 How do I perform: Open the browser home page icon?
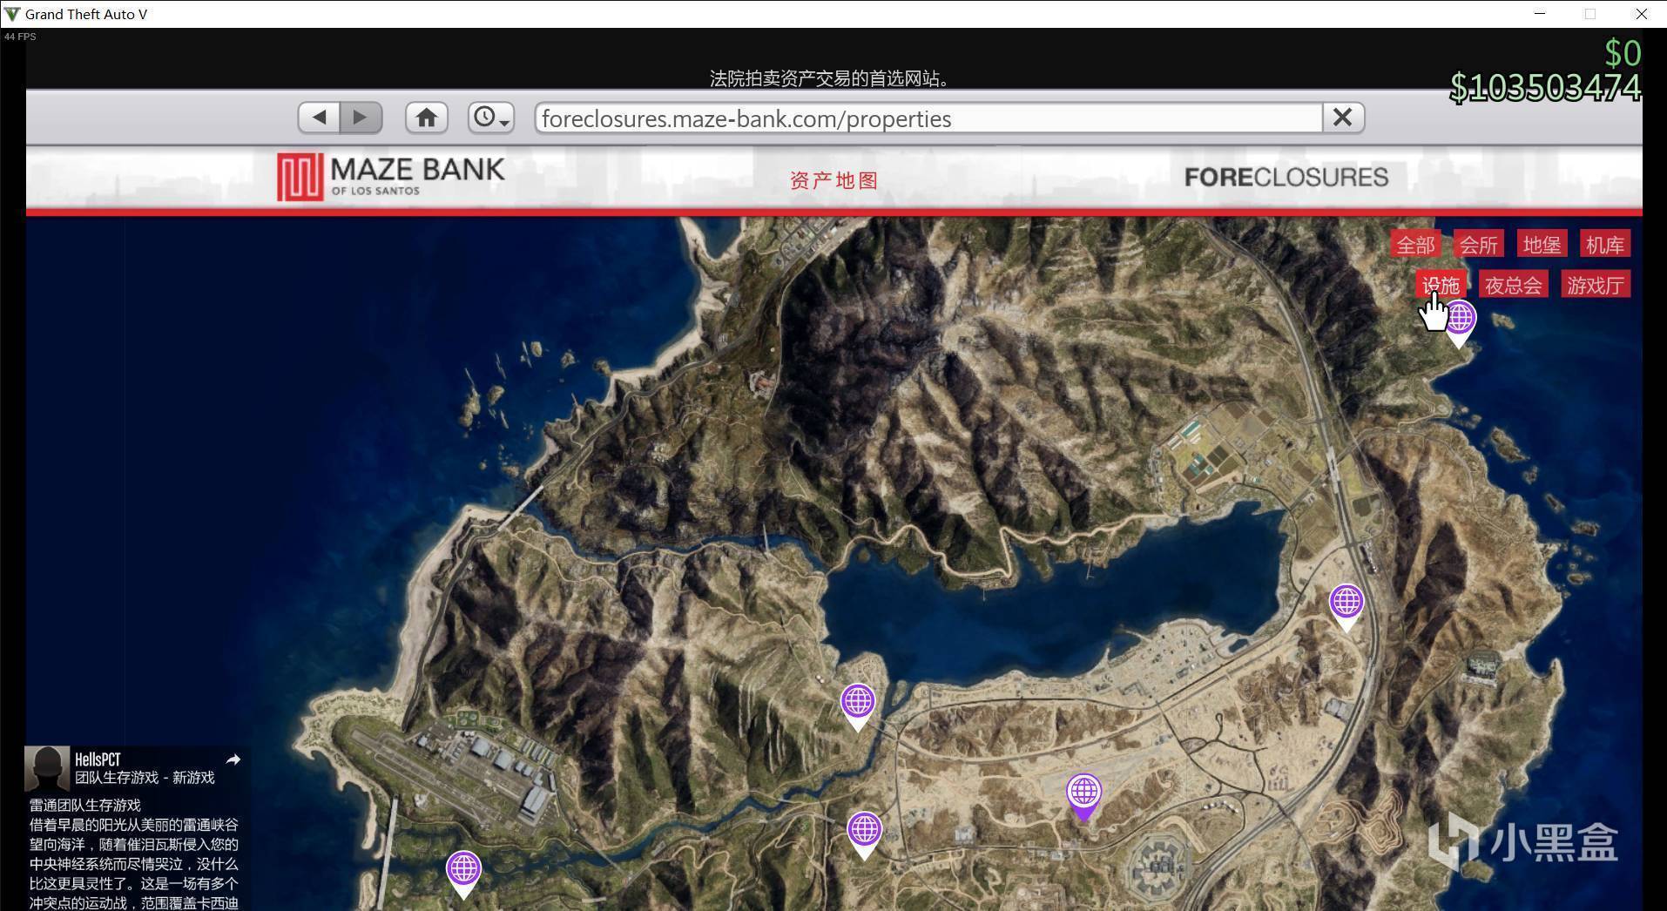(426, 118)
